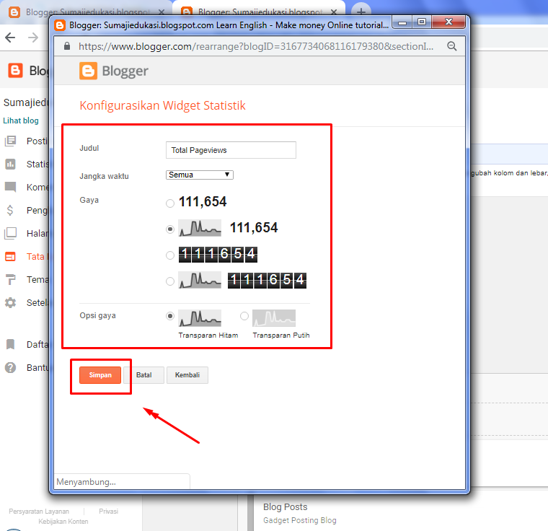Open the Tata Letak layout sidebar icon
This screenshot has height=531, width=548.
[x=11, y=256]
